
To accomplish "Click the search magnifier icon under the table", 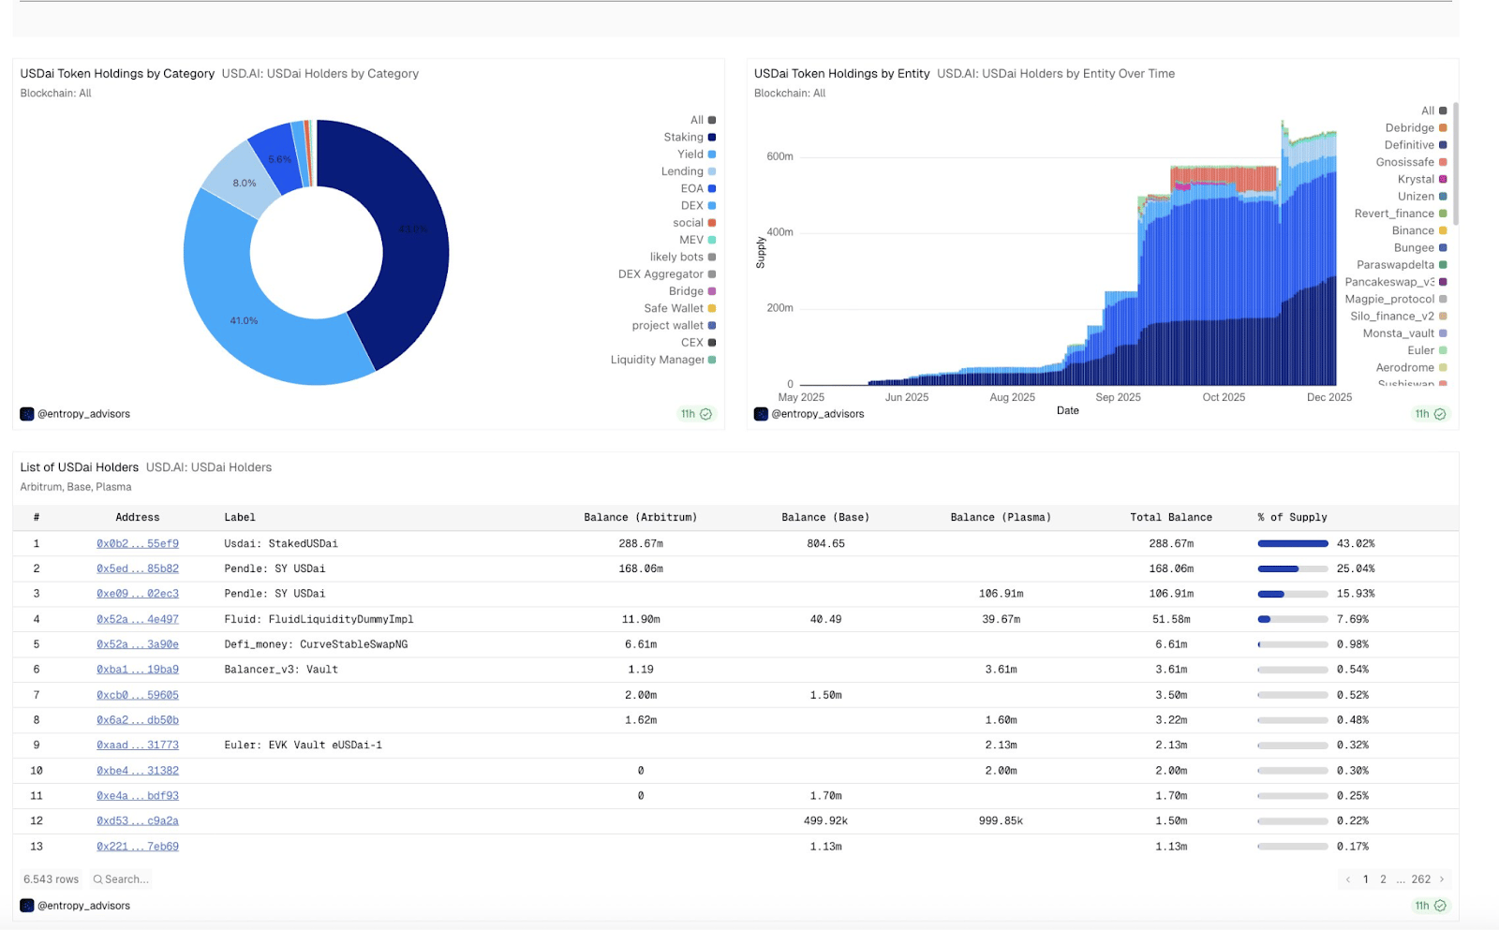I will click(x=97, y=879).
